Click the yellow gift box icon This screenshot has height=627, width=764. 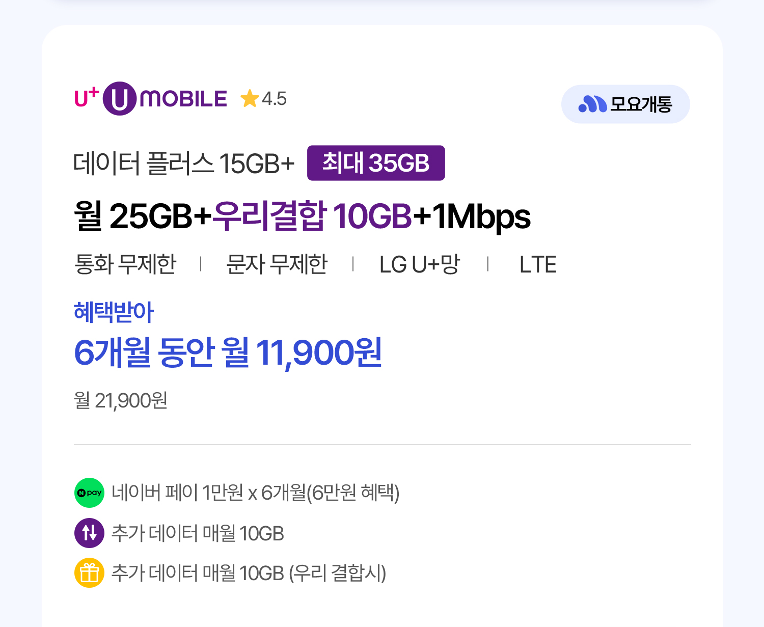(x=90, y=573)
